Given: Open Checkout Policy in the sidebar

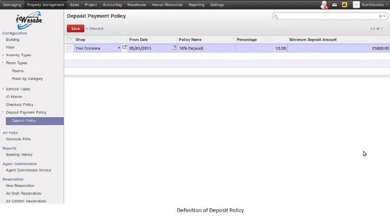Looking at the screenshot, I should tap(19, 104).
